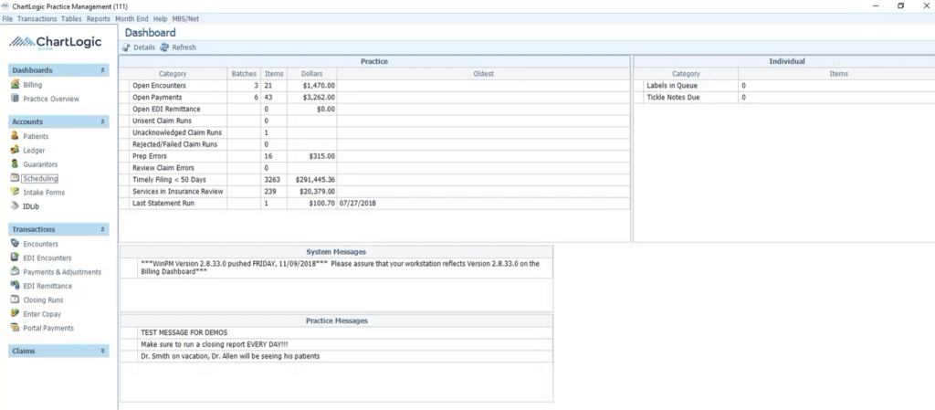
Task: Collapse the Dashboards sidebar section
Action: pos(102,70)
